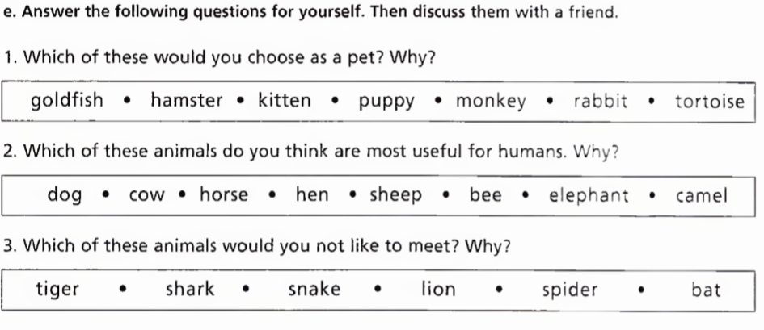The image size is (764, 330).
Task: Click the word "camel"
Action: 702,195
